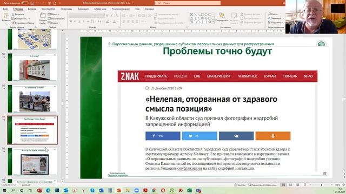The height and width of the screenshot is (194, 346).
Task: Select slide 92 thumbnail Проблемы точно будут
Action: click(32, 130)
